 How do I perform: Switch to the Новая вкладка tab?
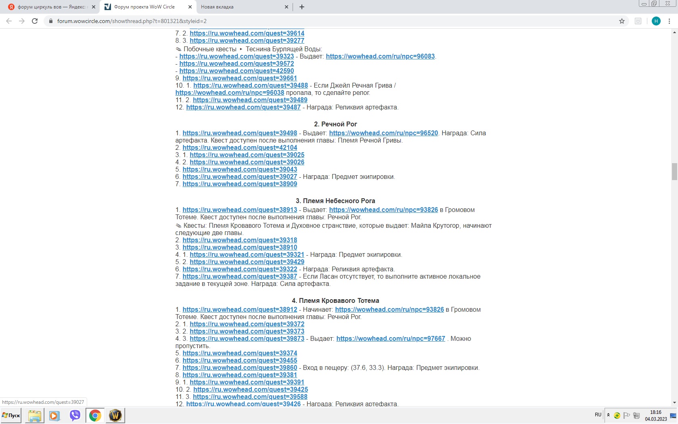point(242,7)
